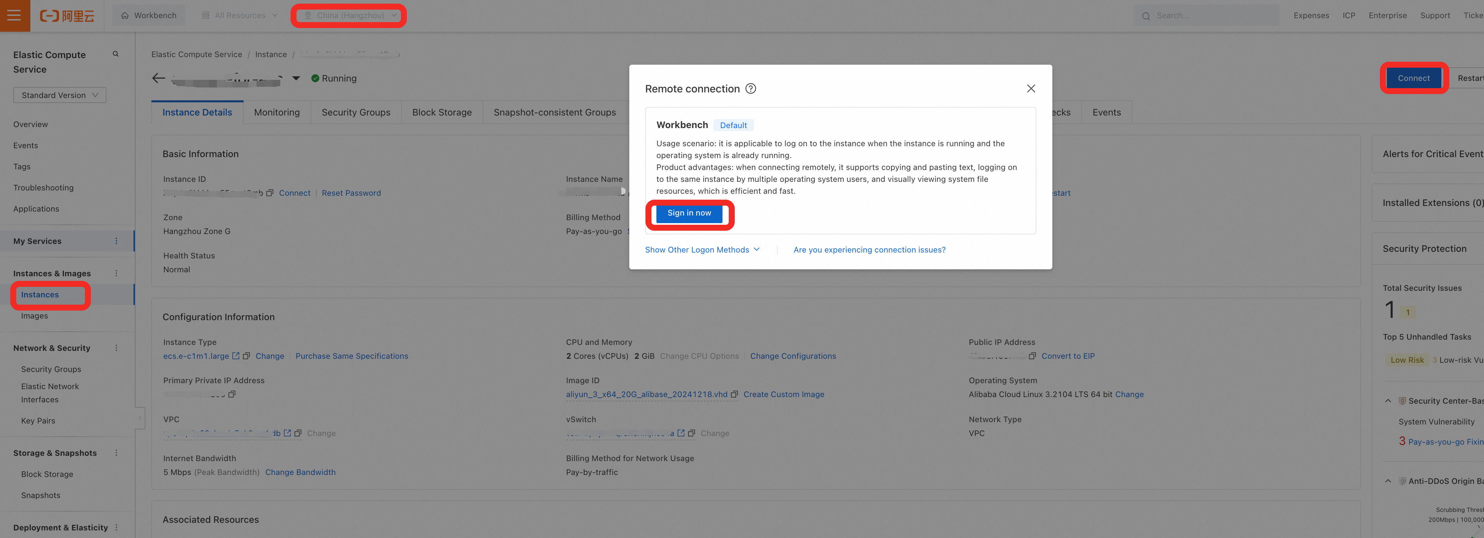Open the China (Hangzhou) region dropdown
Image resolution: width=1484 pixels, height=538 pixels.
[x=350, y=16]
